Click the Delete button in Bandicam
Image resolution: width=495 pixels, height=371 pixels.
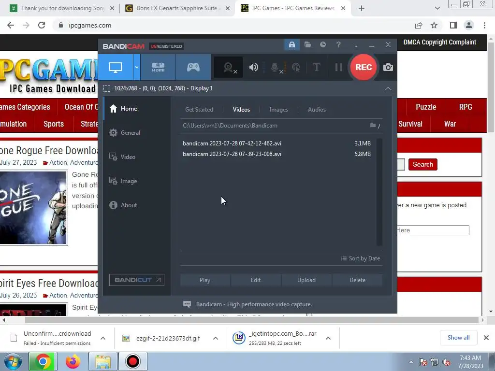tap(357, 280)
